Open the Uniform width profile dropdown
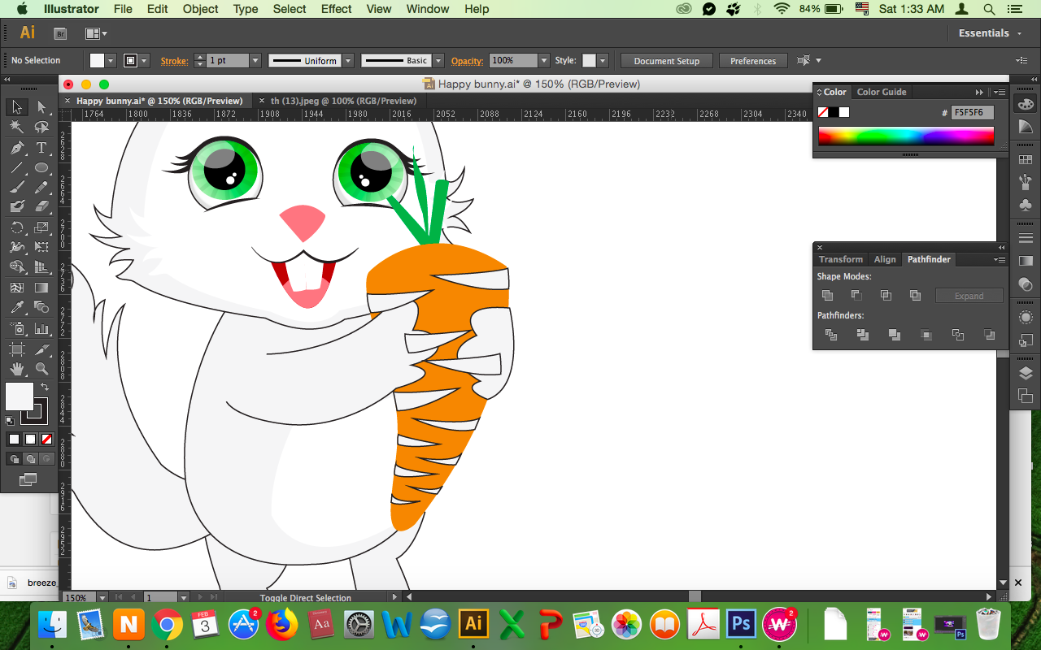The height and width of the screenshot is (650, 1041). pyautogui.click(x=348, y=61)
